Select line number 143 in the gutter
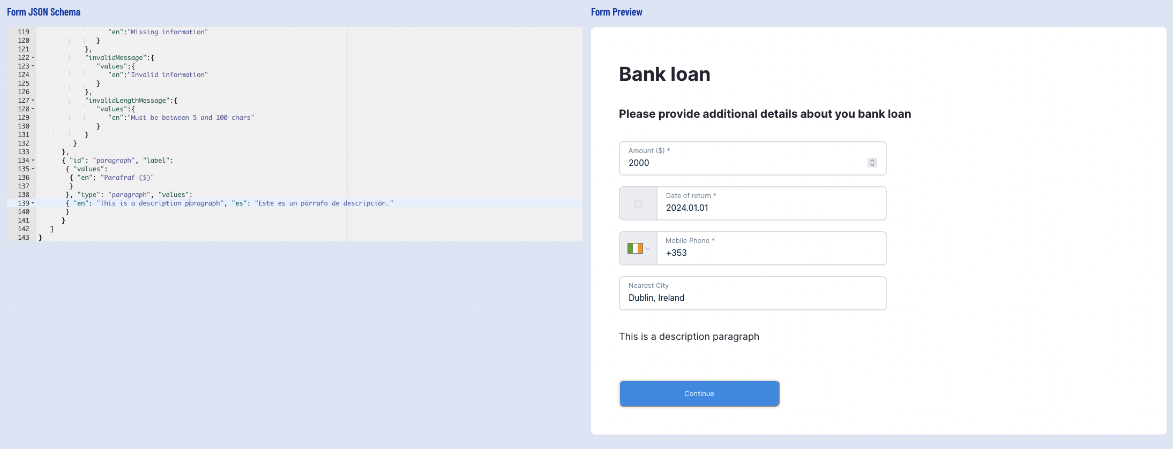The height and width of the screenshot is (449, 1173). 24,238
